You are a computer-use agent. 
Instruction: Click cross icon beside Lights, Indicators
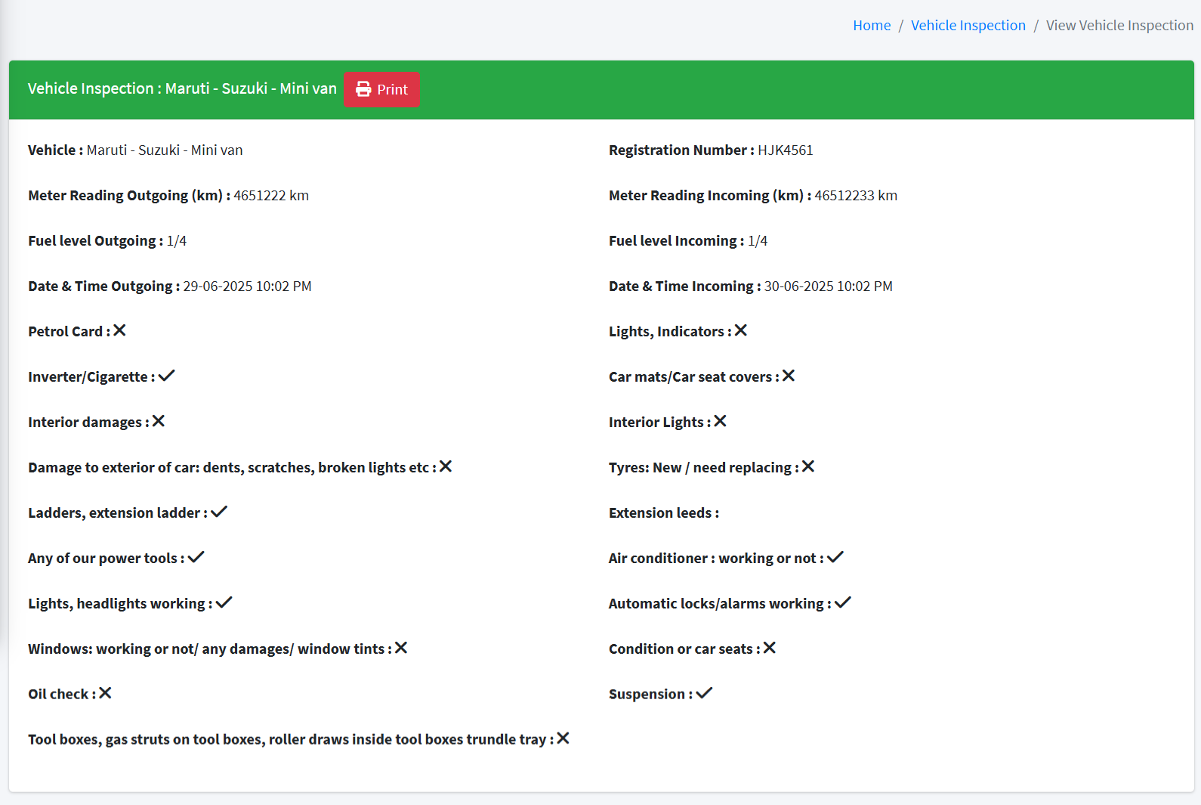(x=741, y=330)
